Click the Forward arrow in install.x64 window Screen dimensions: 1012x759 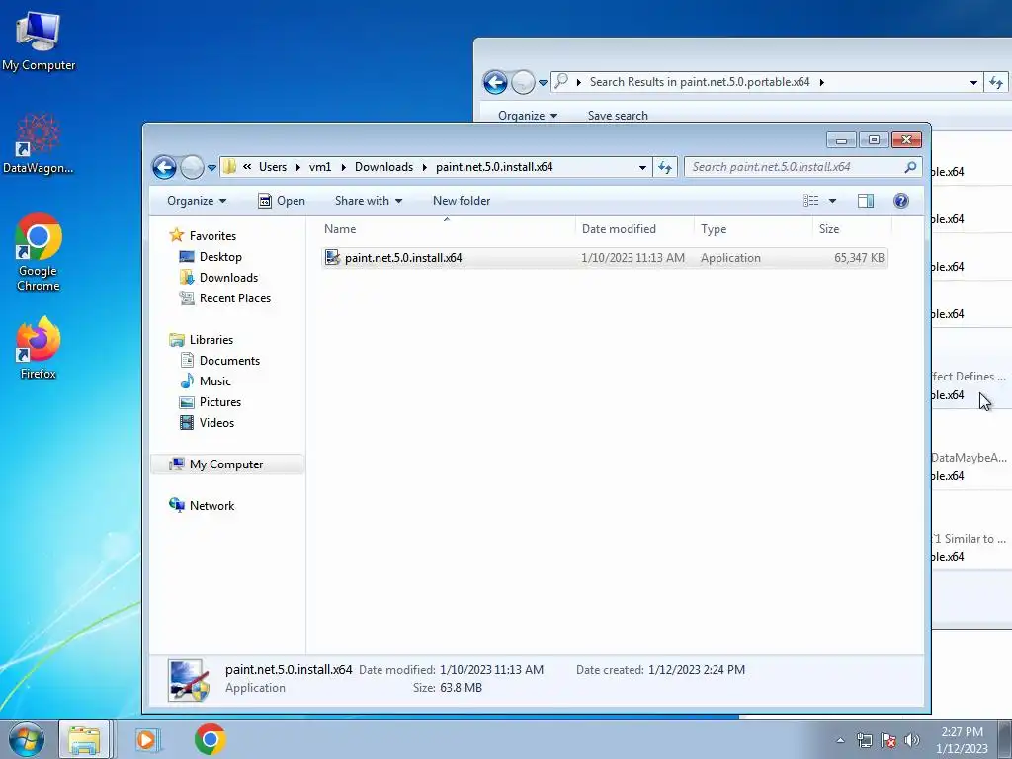pos(192,167)
